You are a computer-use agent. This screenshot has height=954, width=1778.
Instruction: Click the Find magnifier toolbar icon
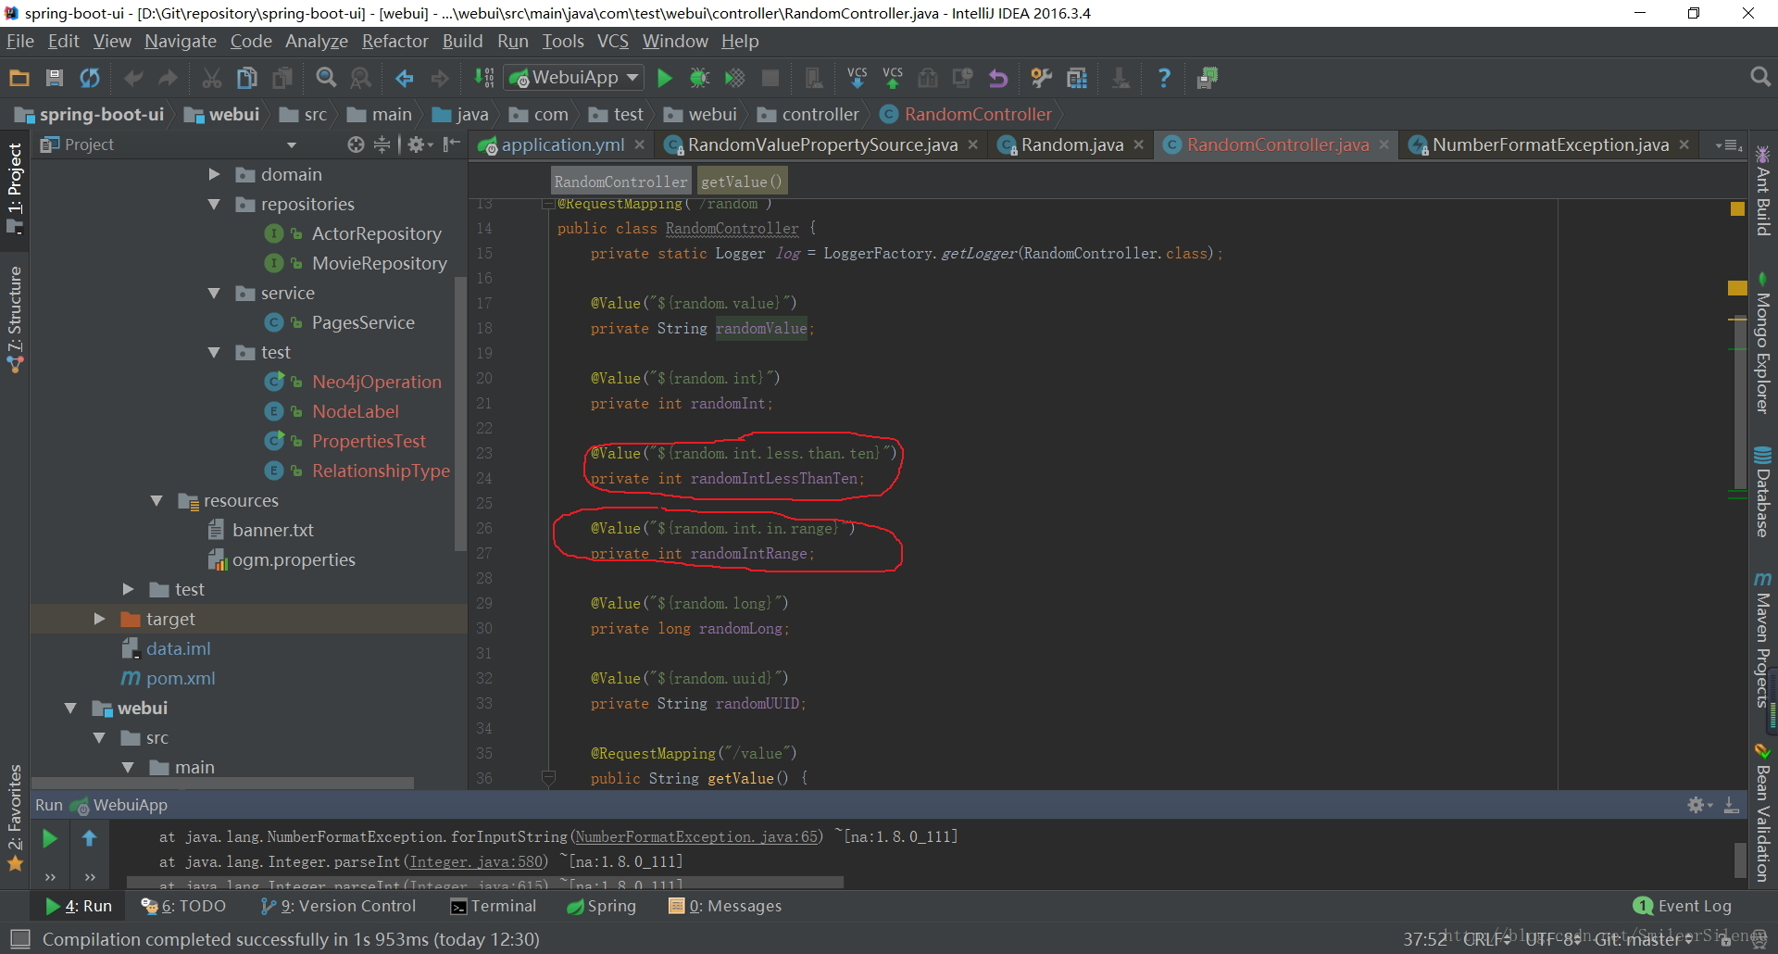pos(326,78)
